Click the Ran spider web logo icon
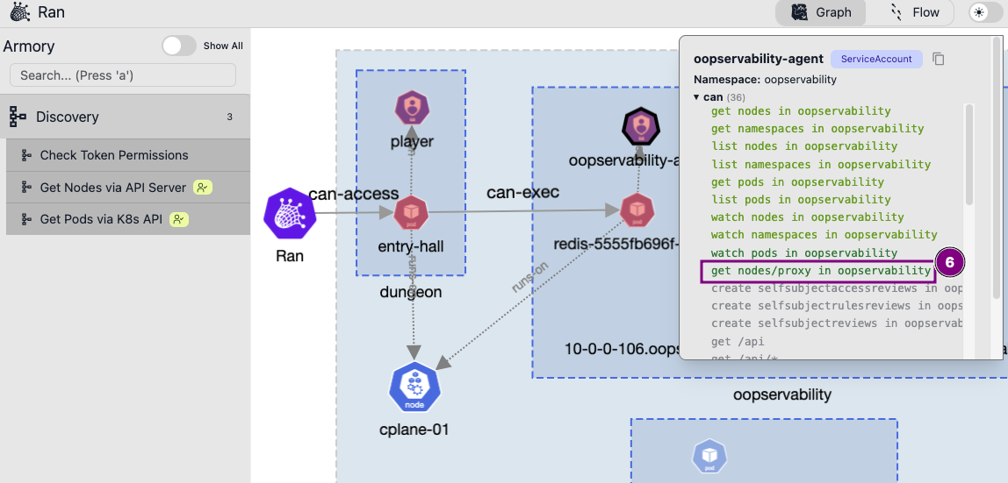 [20, 12]
